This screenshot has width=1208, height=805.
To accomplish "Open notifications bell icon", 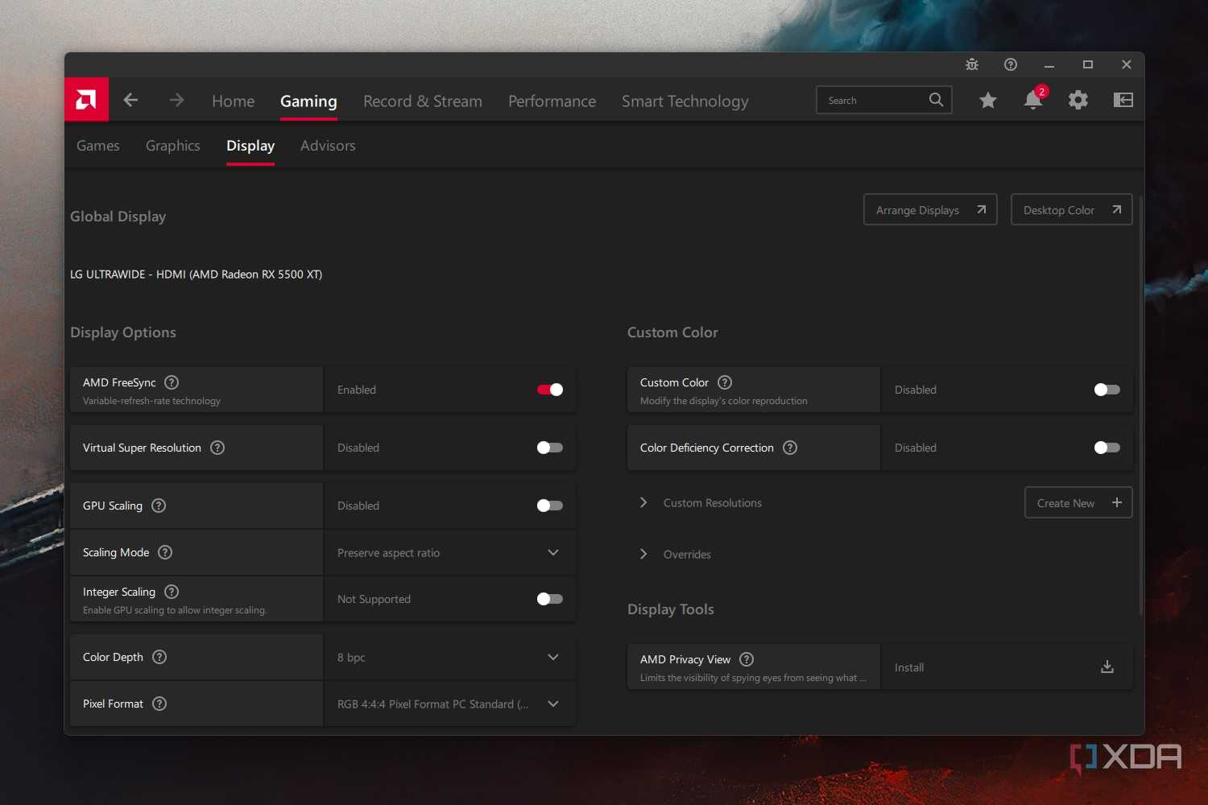I will coord(1033,100).
